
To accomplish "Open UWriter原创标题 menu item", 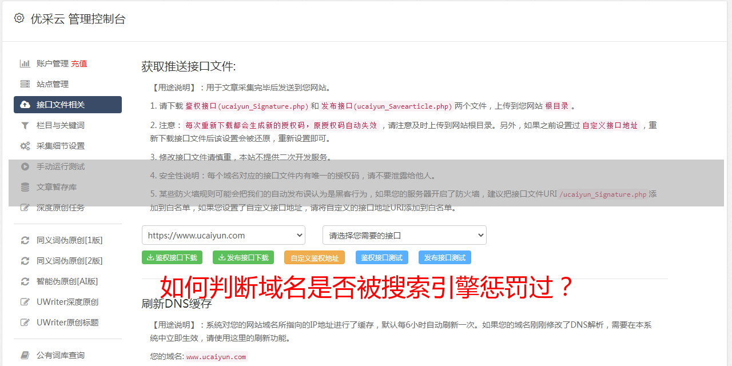I will click(x=67, y=323).
